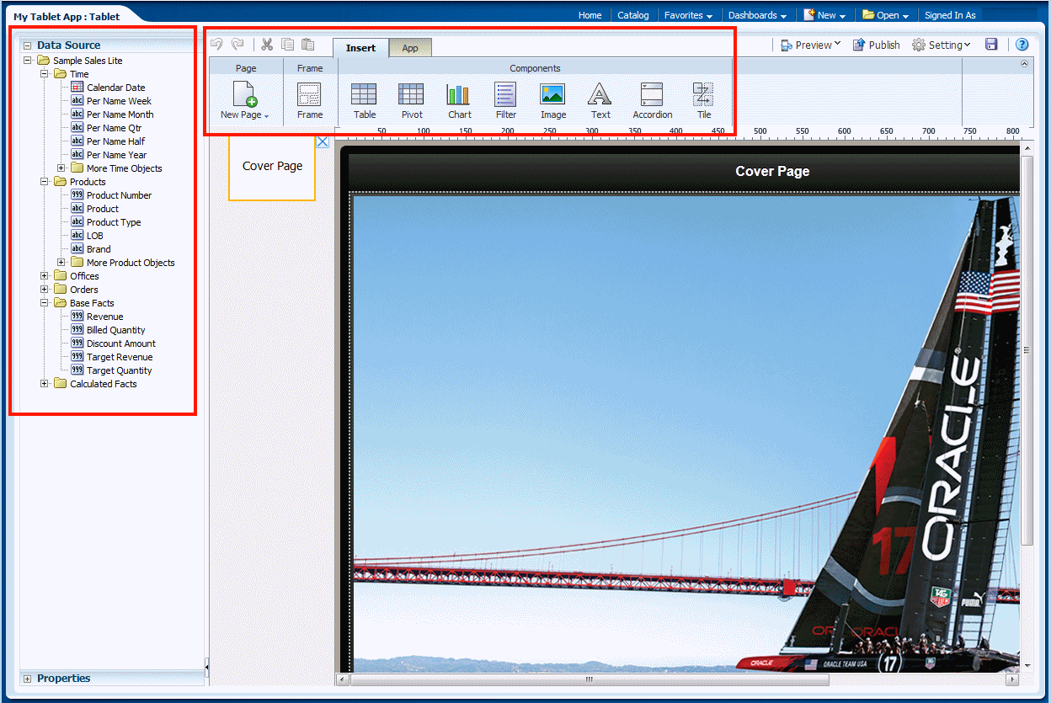Screen dimensions: 1051x703
Task: Open the Catalog link
Action: (633, 15)
